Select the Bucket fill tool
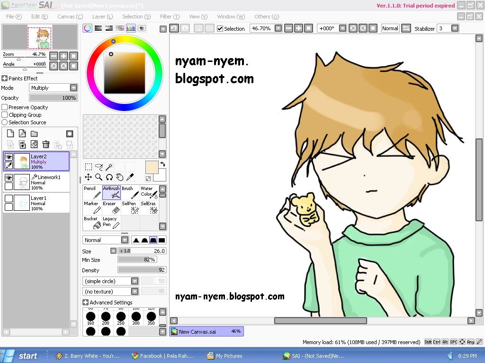The width and height of the screenshot is (485, 363). click(92, 223)
